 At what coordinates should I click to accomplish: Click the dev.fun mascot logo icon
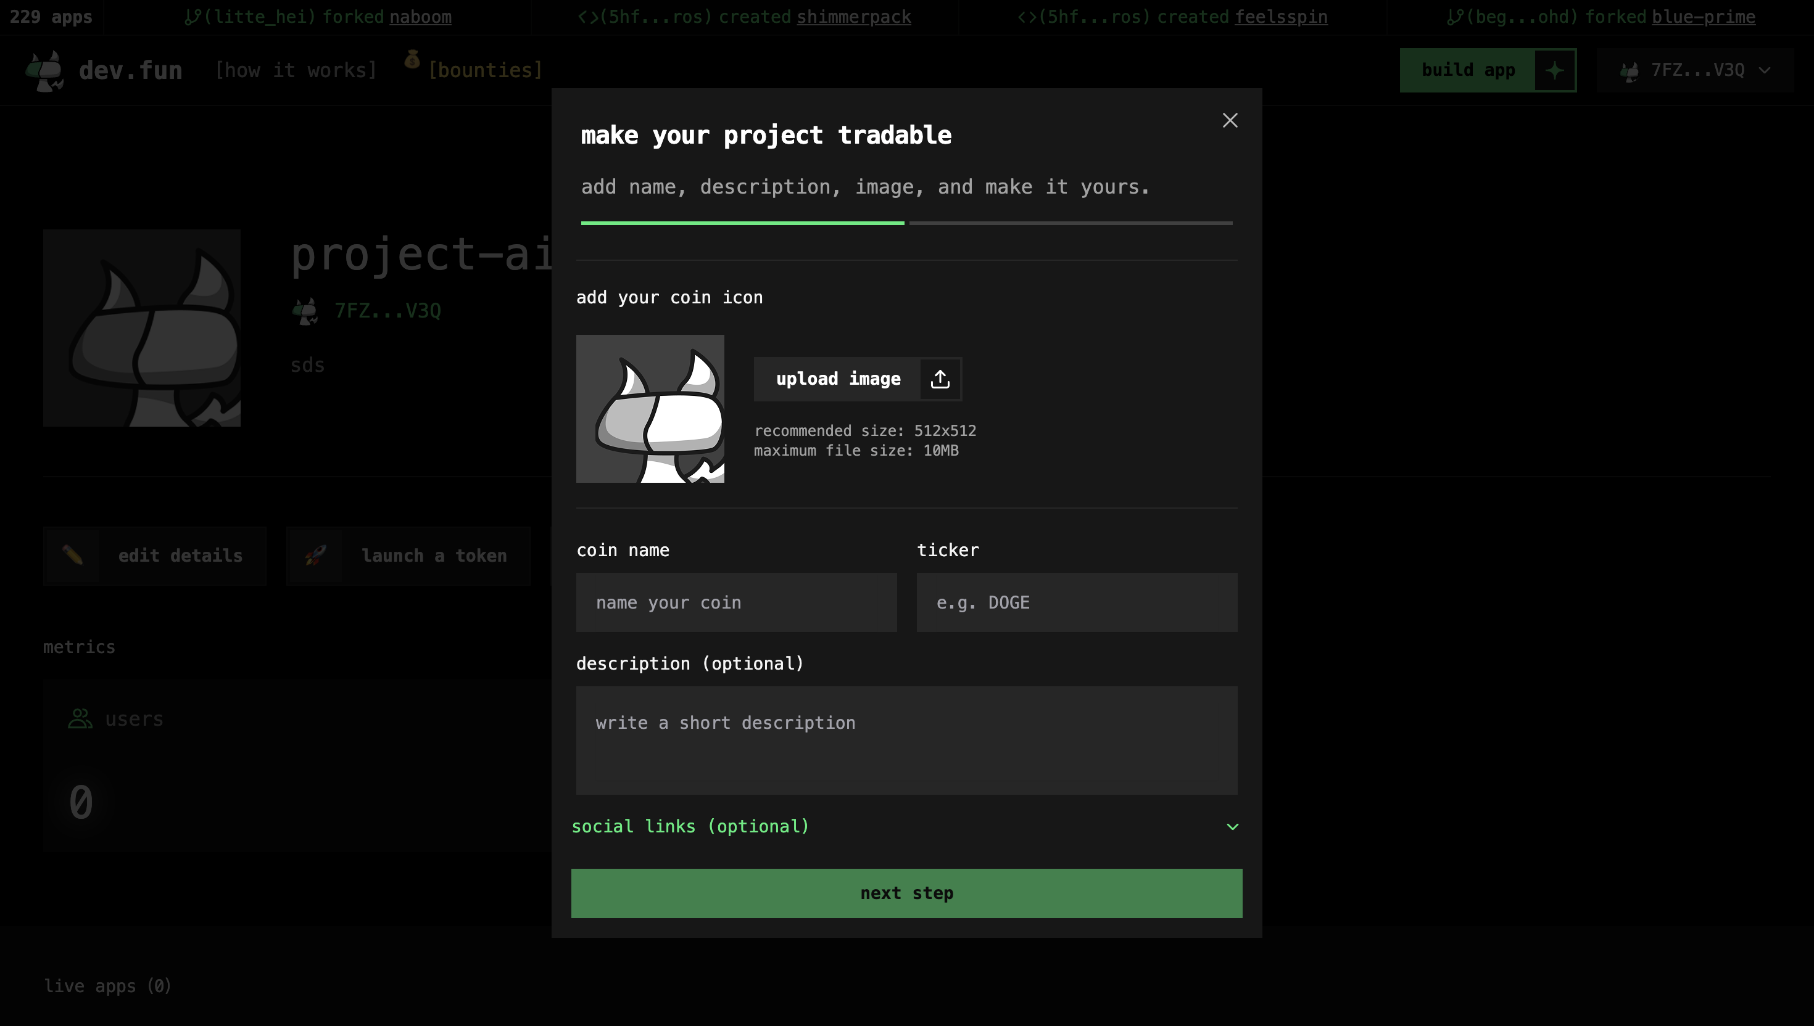(x=45, y=70)
